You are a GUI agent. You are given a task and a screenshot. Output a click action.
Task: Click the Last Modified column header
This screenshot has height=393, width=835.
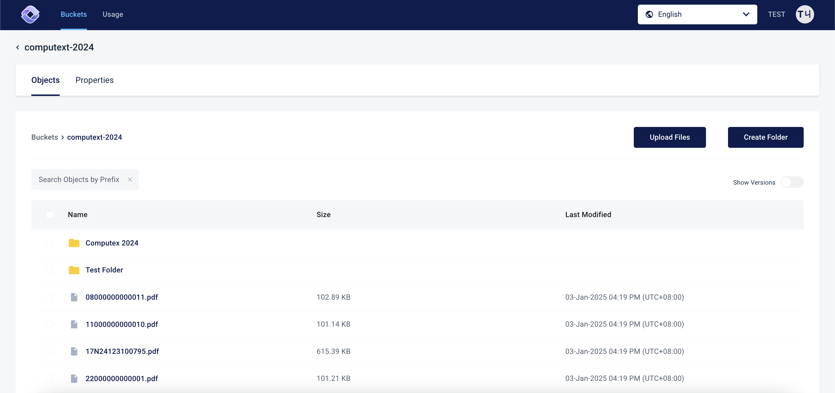pyautogui.click(x=588, y=214)
